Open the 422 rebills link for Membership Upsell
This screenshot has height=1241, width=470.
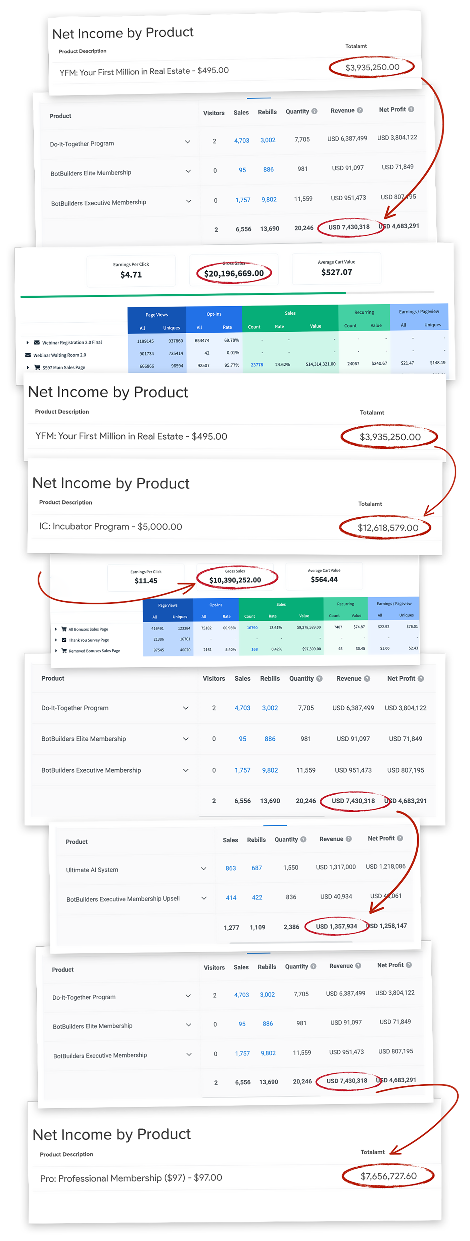(257, 897)
